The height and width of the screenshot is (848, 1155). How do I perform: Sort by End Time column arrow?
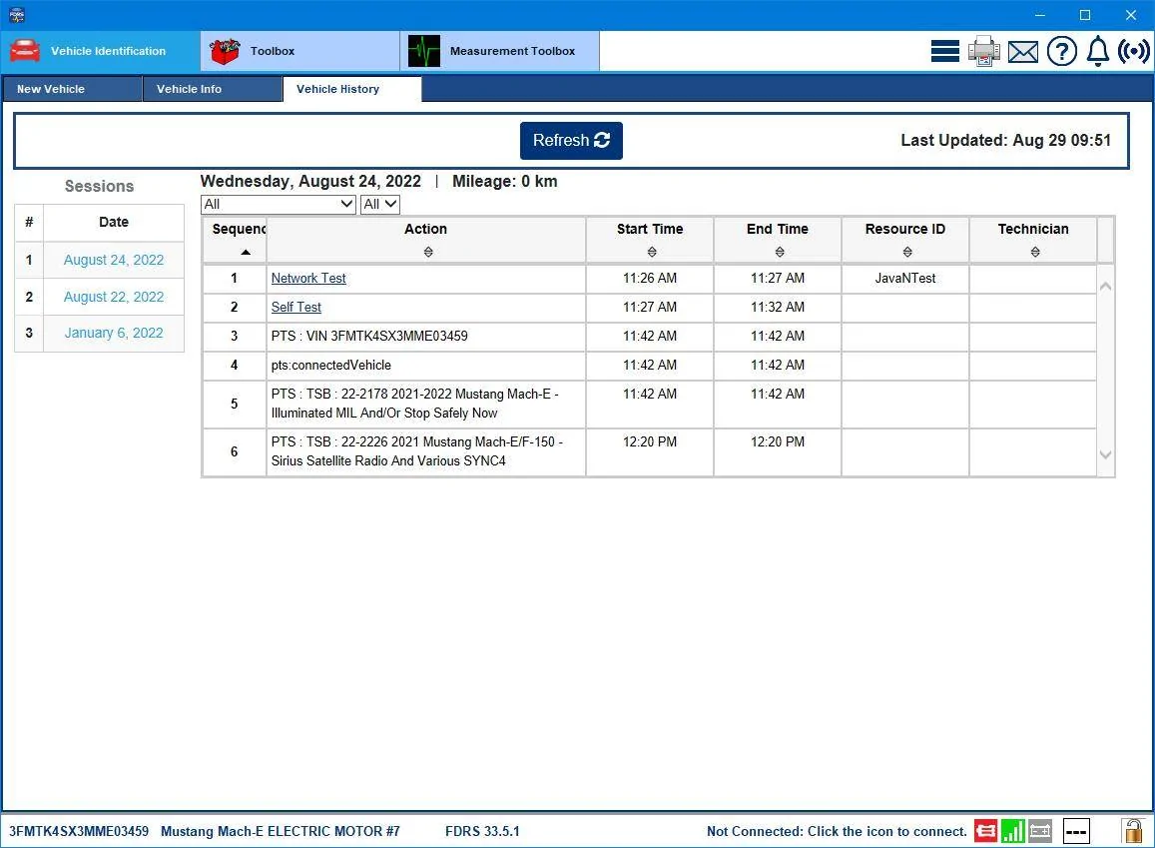pyautogui.click(x=780, y=252)
